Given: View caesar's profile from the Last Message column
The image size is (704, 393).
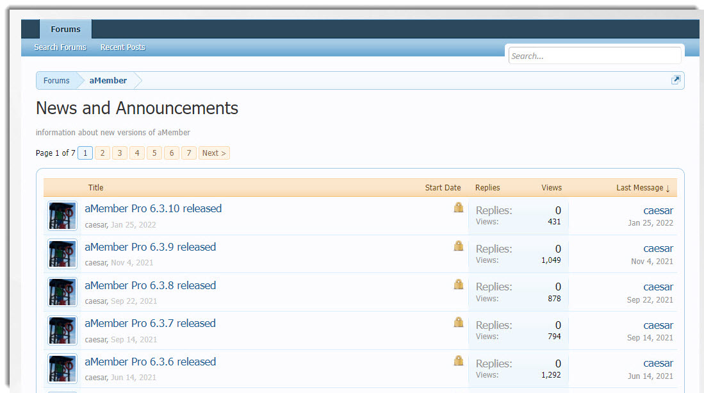Looking at the screenshot, I should (x=659, y=210).
